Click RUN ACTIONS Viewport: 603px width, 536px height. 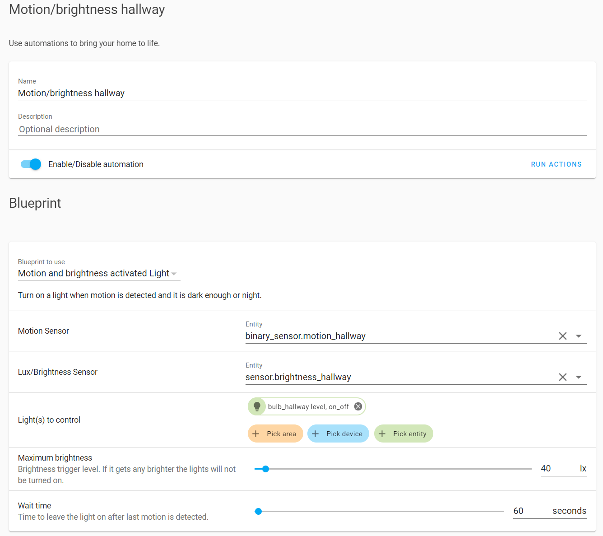click(x=556, y=164)
